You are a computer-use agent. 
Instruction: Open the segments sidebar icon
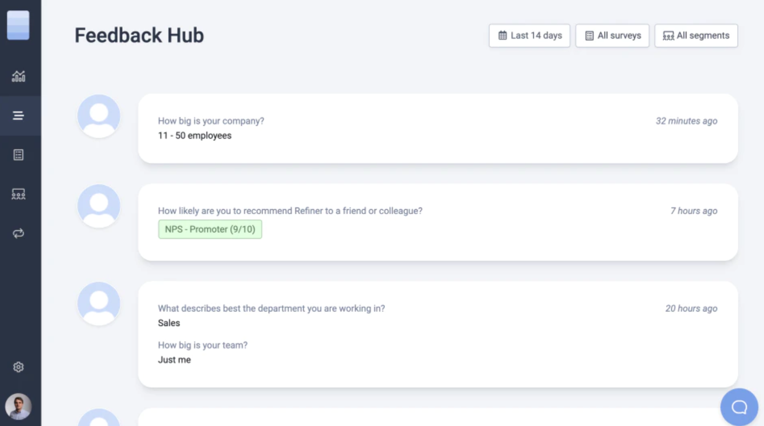(18, 194)
